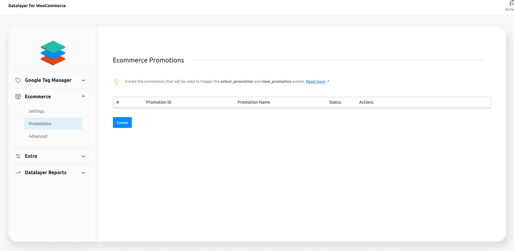
Task: Open the Ecommerce Settings submenu item
Action: coord(36,111)
